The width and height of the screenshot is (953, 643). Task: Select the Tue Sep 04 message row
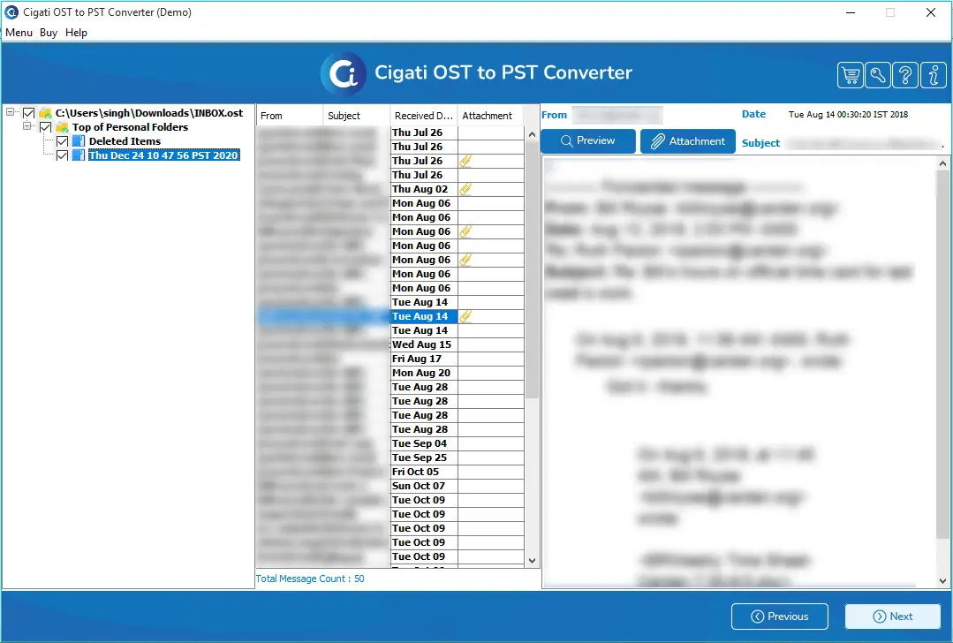point(390,443)
